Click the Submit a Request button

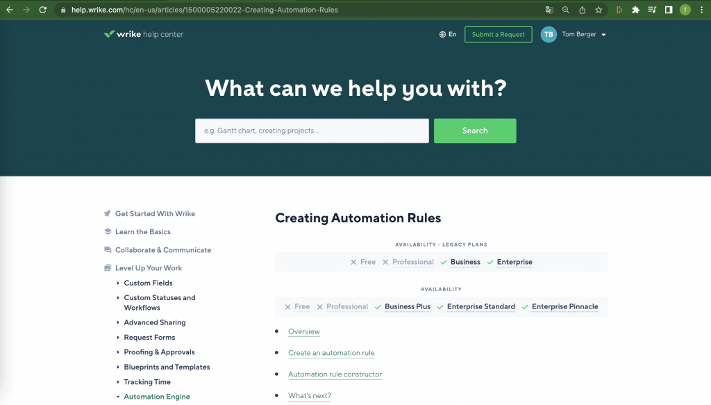click(x=498, y=35)
